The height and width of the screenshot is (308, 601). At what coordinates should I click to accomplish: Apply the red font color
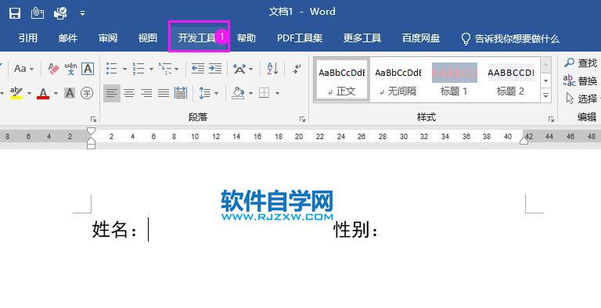point(43,93)
